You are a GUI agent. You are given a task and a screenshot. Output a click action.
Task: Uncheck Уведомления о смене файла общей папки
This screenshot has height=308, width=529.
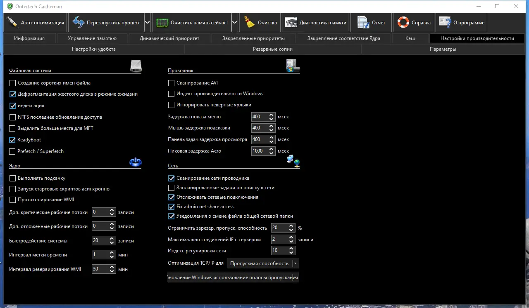[x=171, y=216]
